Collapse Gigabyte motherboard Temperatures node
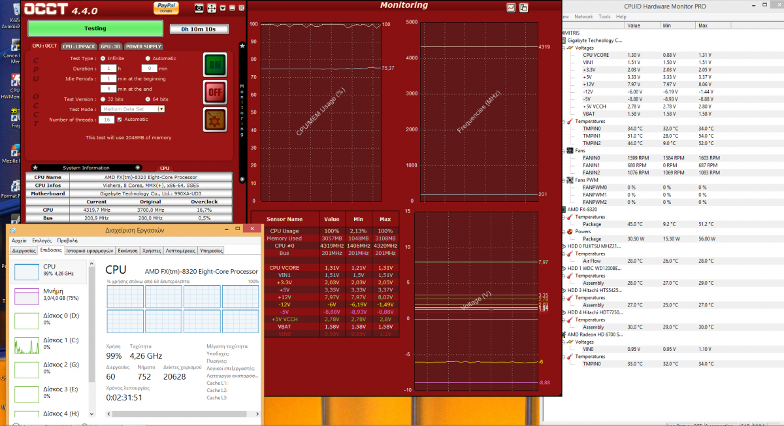 [x=564, y=121]
